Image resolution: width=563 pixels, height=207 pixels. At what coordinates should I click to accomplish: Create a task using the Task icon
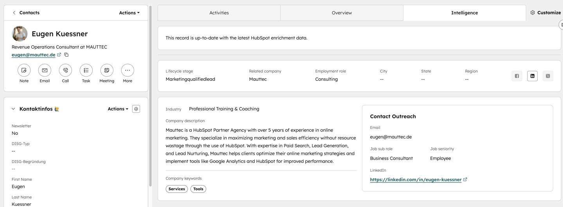(86, 70)
